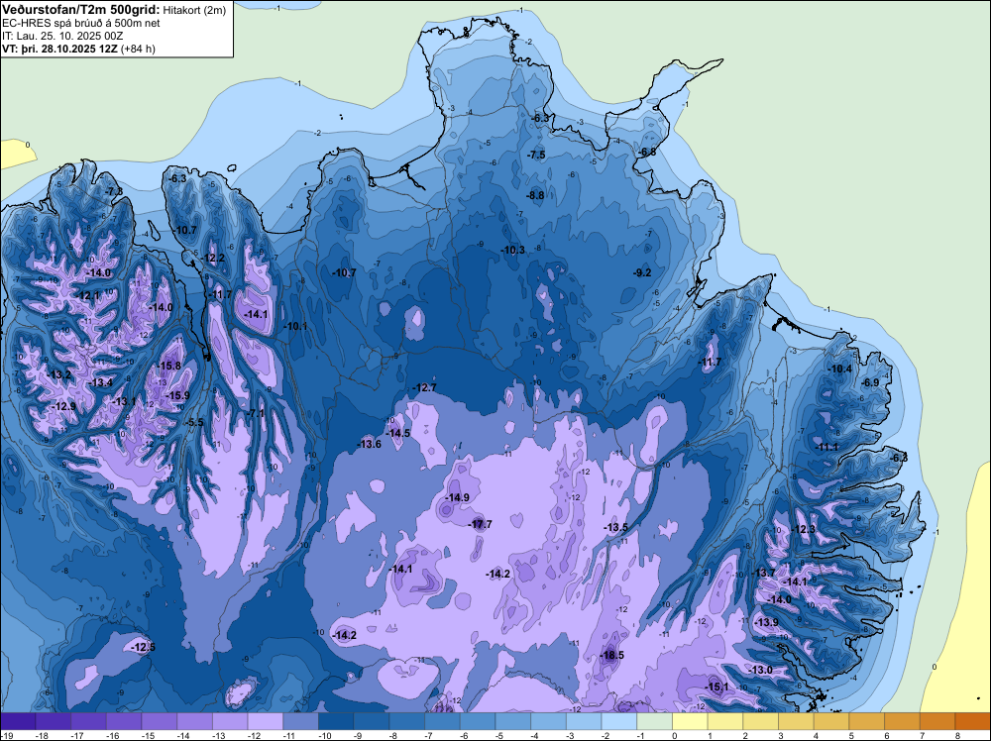Click the -13.7 temperature reading
Image resolution: width=991 pixels, height=741 pixels.
[x=763, y=573]
